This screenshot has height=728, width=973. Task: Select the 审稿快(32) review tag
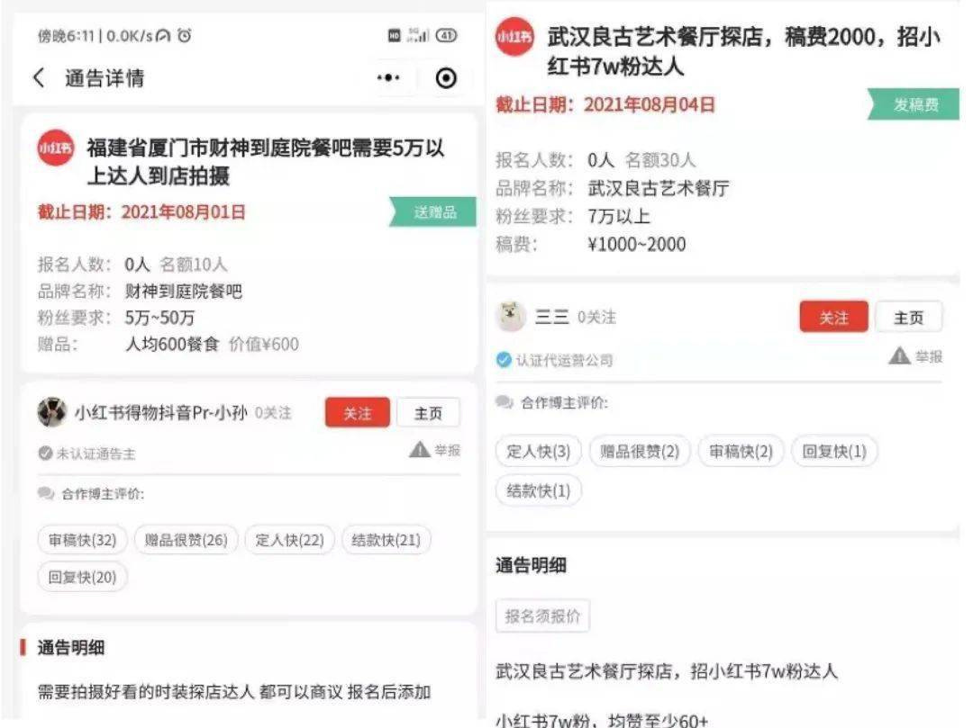pyautogui.click(x=83, y=540)
